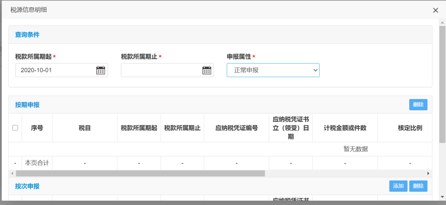Open calendar picker for 税款所属期起
The height and width of the screenshot is (205, 446).
(100, 70)
